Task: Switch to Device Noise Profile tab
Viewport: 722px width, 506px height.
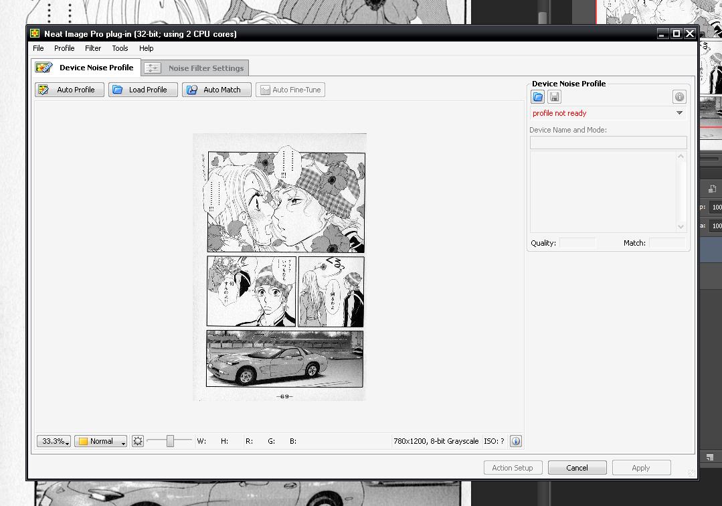Action: tap(86, 68)
